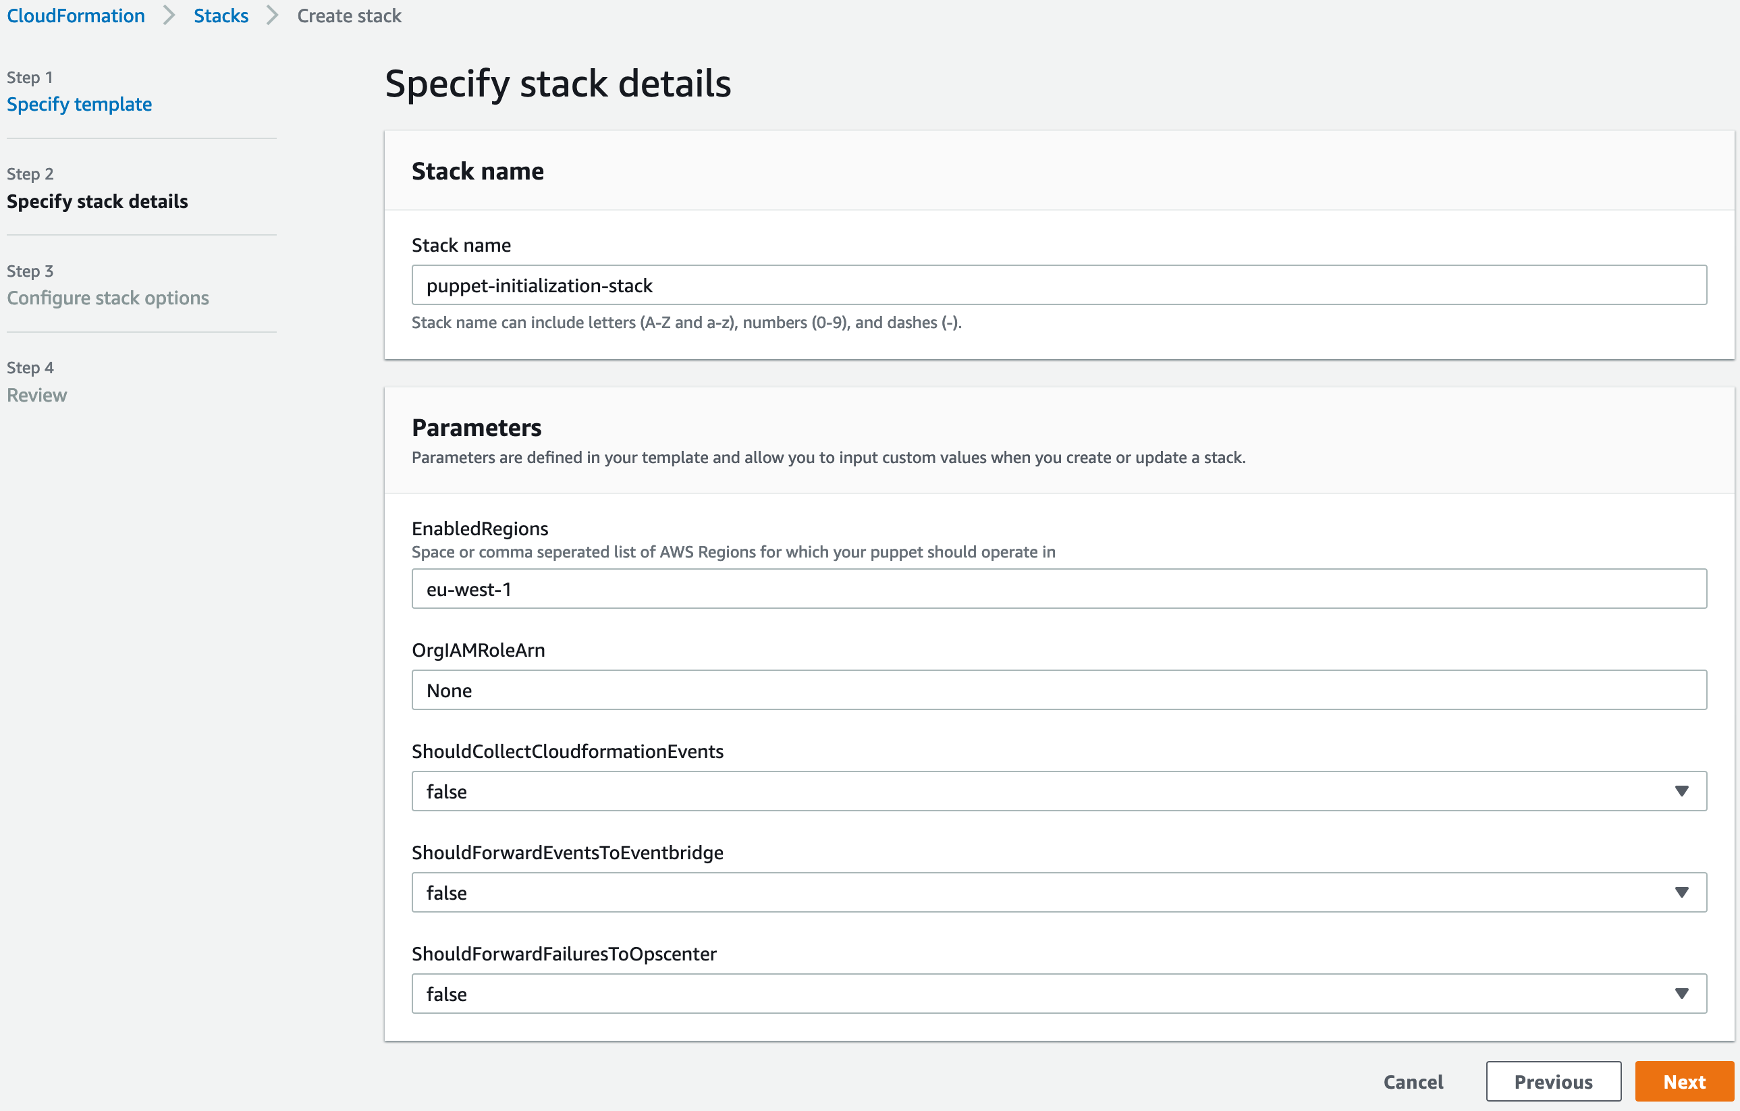Click the Step 3 label
The image size is (1740, 1111).
[x=30, y=271]
